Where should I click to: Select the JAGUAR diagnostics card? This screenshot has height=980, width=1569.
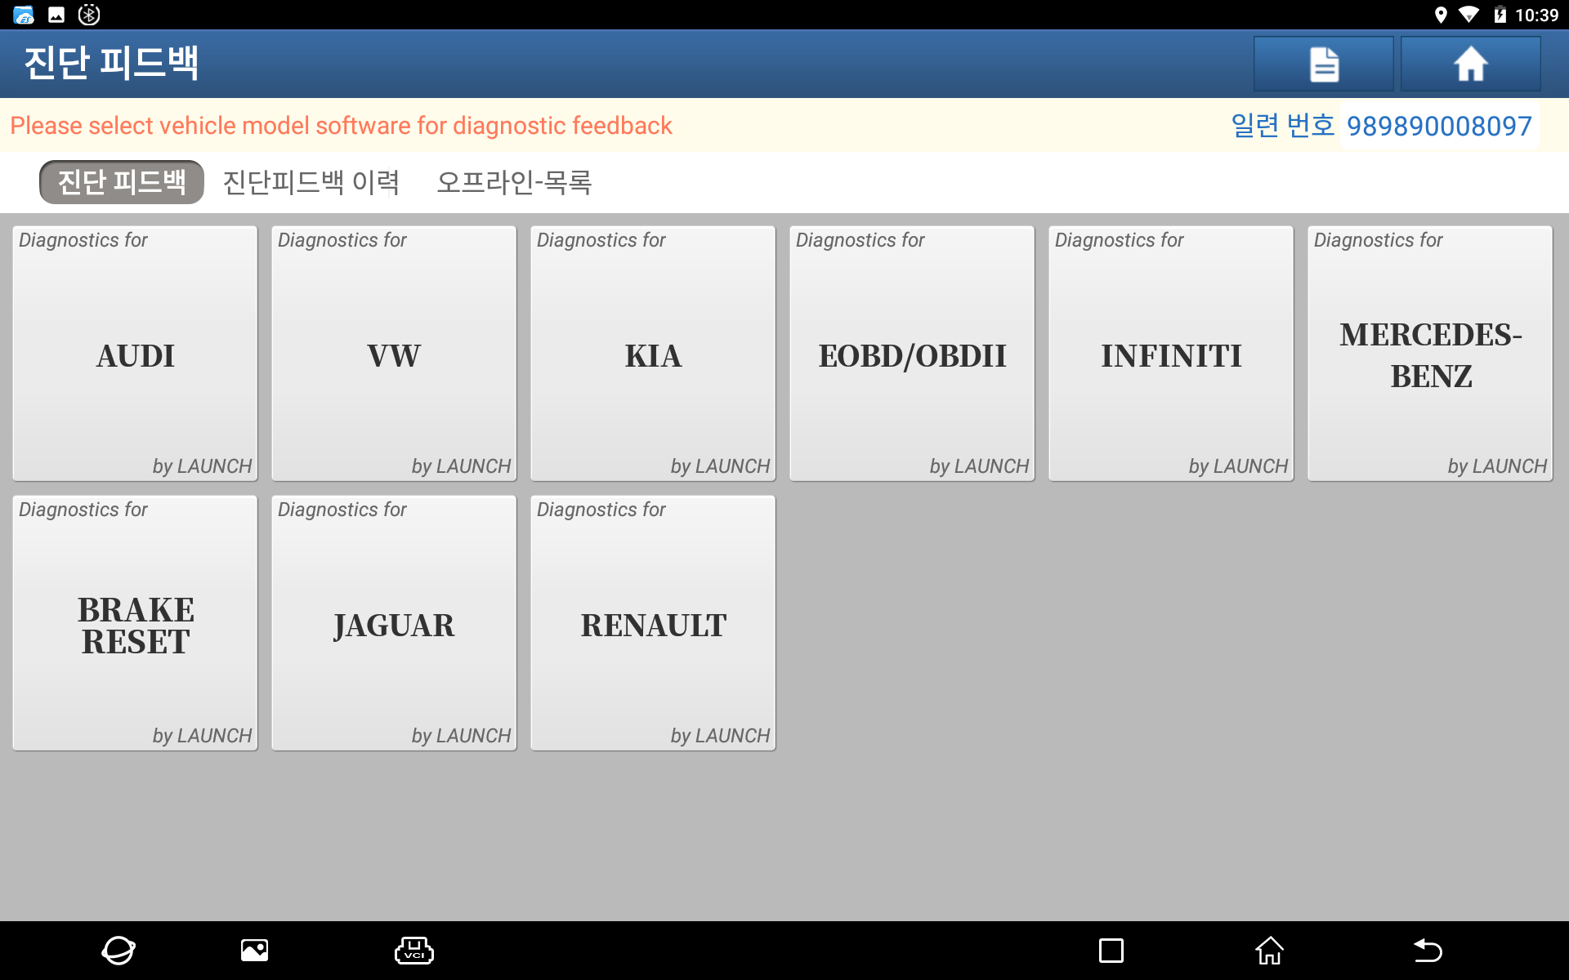[394, 623]
